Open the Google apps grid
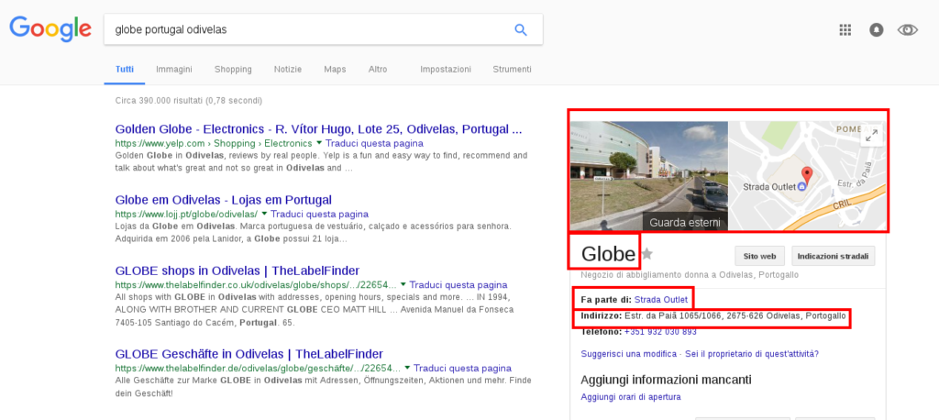 tap(845, 30)
